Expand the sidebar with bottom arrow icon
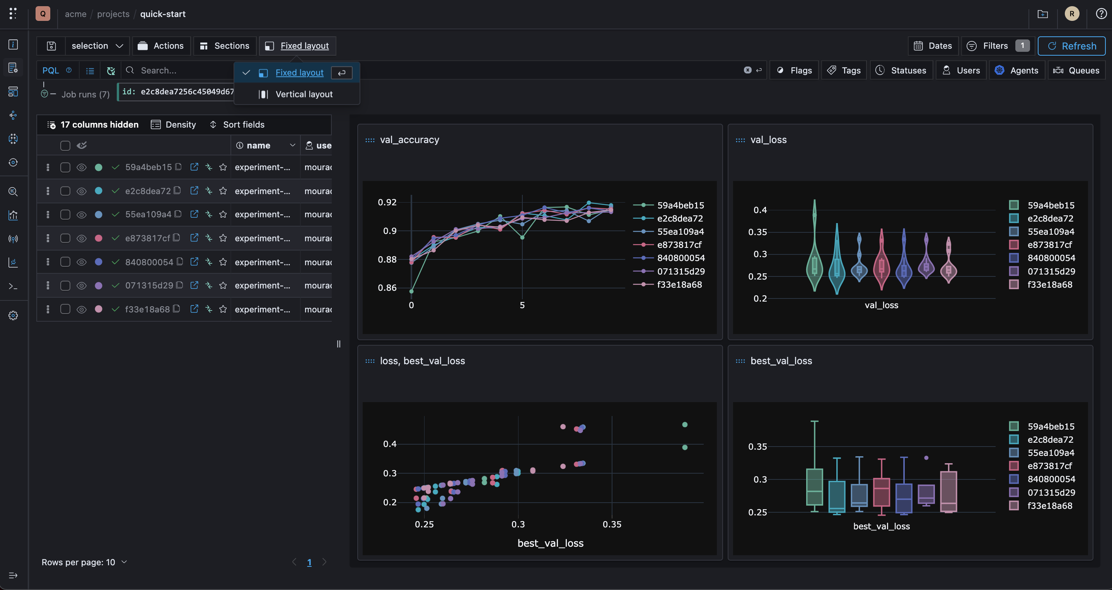Viewport: 1112px width, 590px height. pyautogui.click(x=14, y=575)
